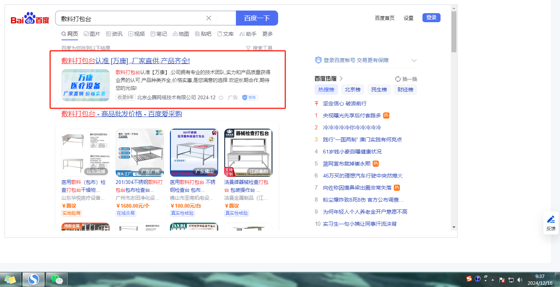Open the Sogou browser in the taskbar
The image size is (560, 287).
(34, 279)
